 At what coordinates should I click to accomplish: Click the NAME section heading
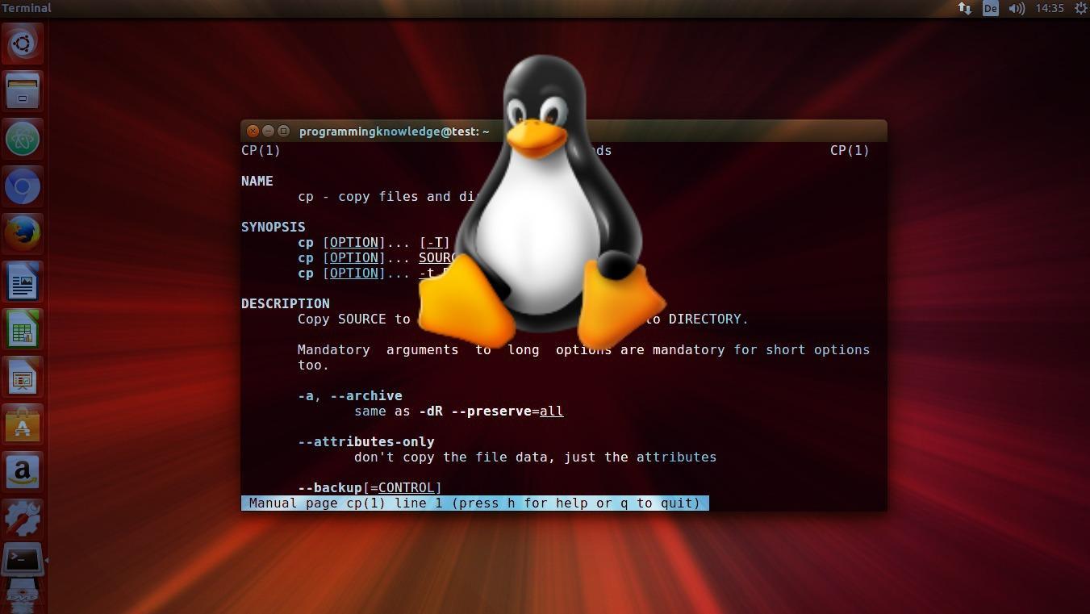pyautogui.click(x=257, y=181)
